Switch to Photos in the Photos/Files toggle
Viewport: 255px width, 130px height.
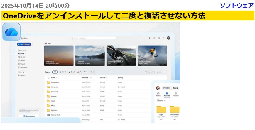166,88
